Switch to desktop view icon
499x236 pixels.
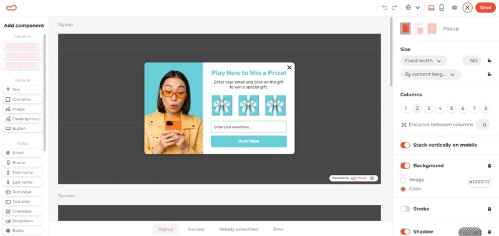coord(431,7)
